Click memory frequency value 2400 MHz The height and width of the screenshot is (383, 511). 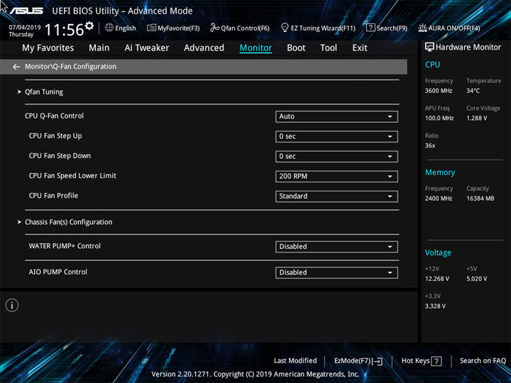point(439,199)
